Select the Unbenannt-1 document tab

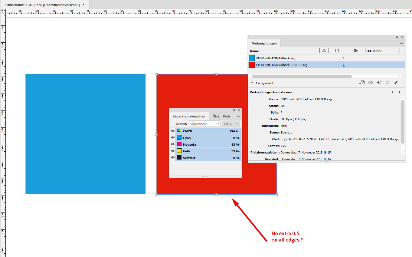tap(42, 5)
